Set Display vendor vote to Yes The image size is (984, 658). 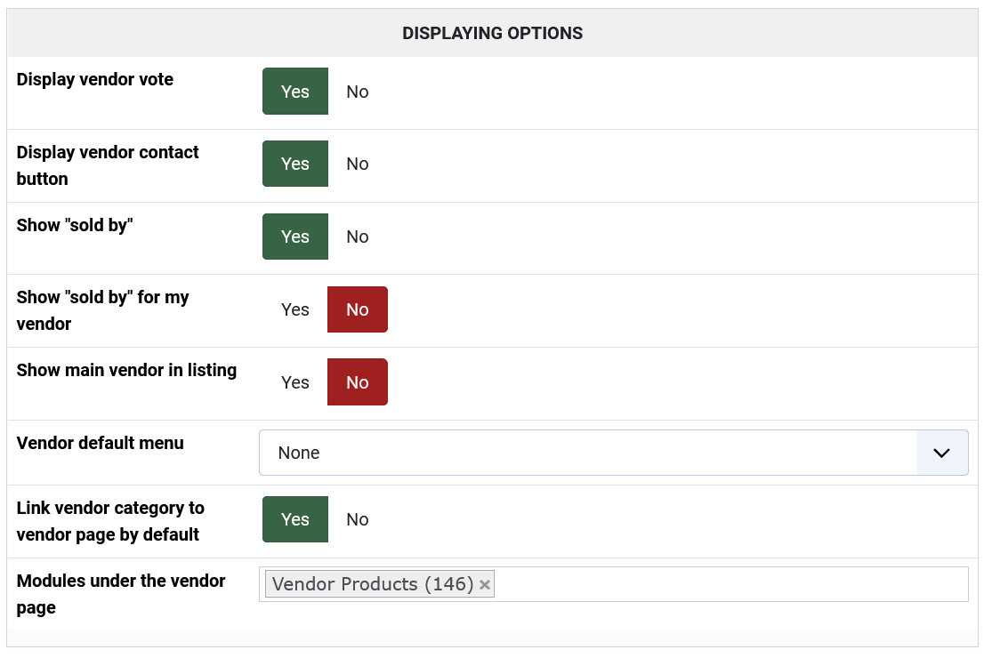(x=295, y=92)
